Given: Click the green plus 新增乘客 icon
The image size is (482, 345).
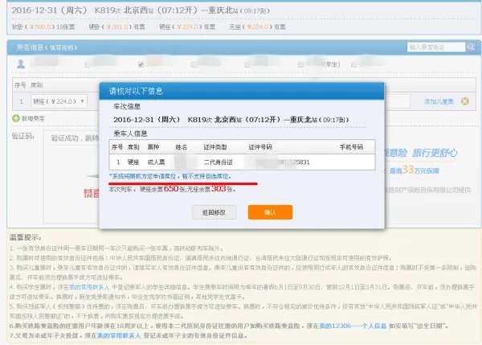Looking at the screenshot, I should (x=16, y=118).
